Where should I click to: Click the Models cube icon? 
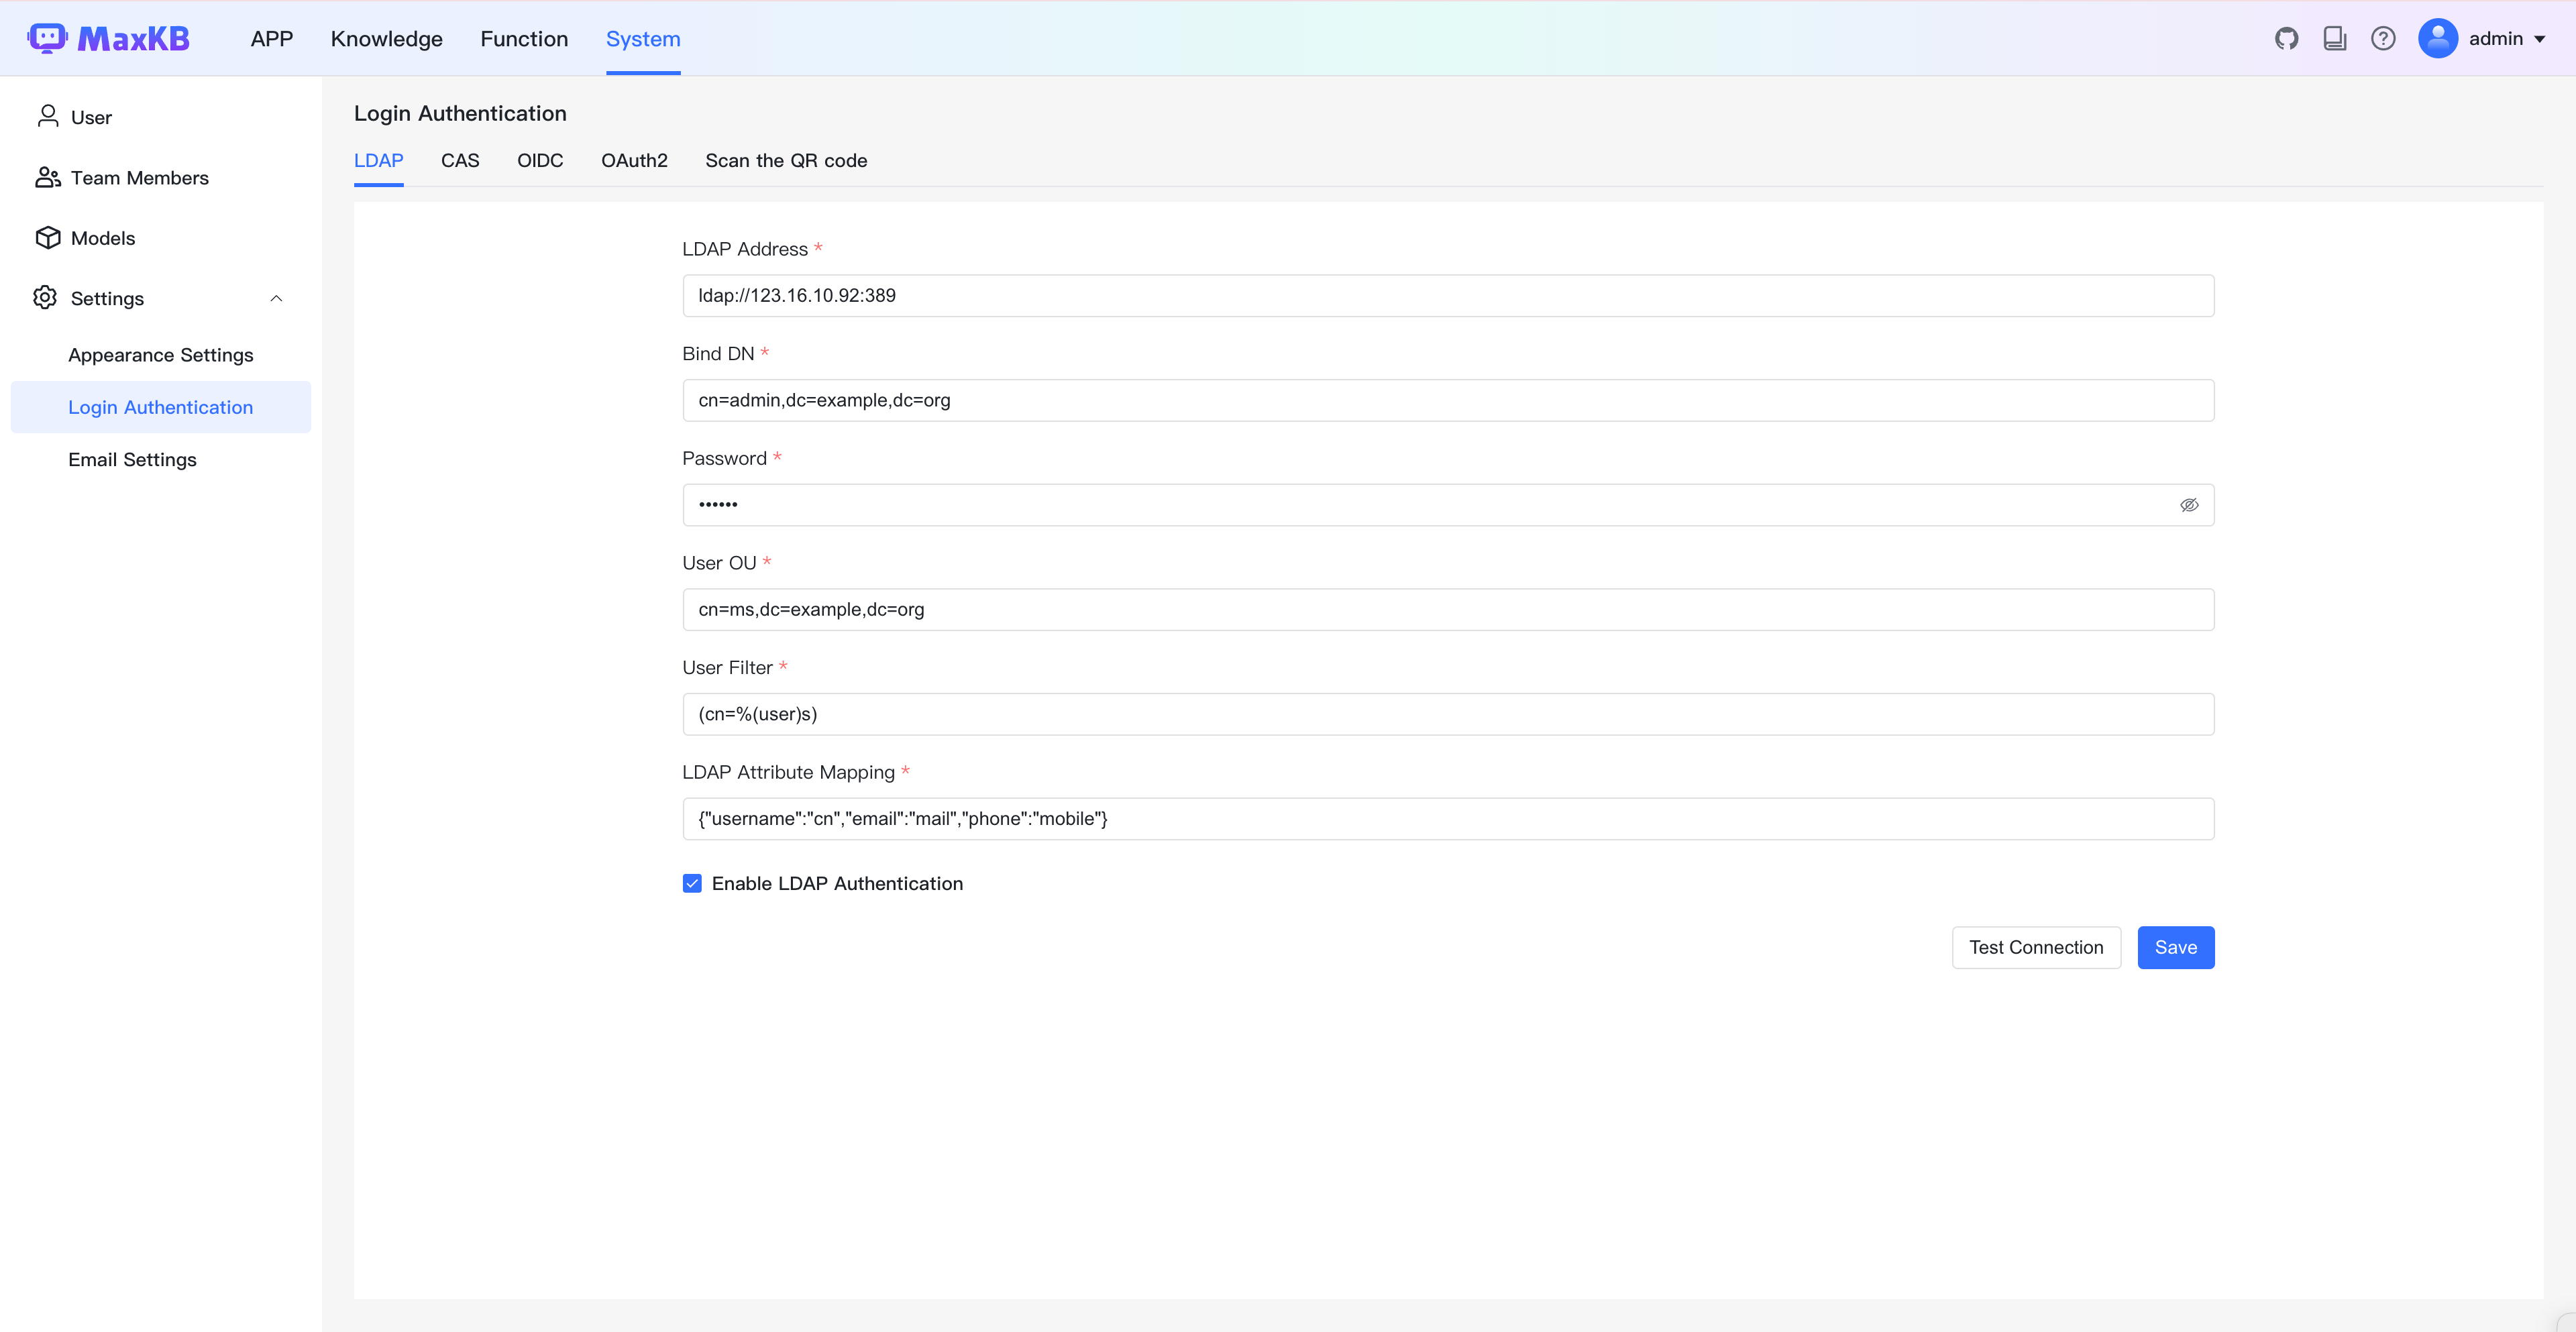48,237
